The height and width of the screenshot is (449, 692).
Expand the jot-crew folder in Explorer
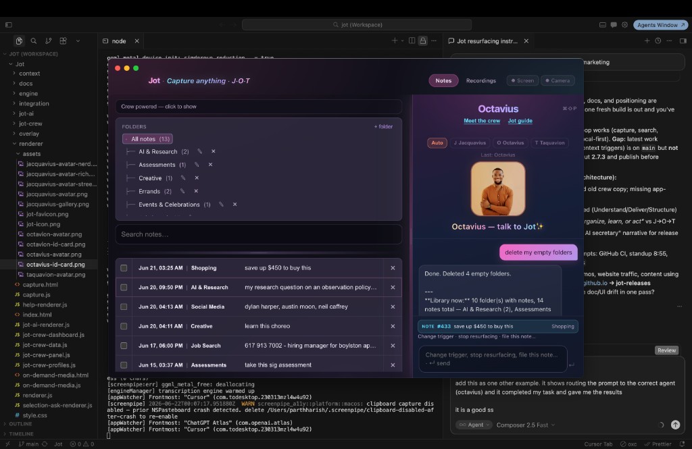point(30,124)
